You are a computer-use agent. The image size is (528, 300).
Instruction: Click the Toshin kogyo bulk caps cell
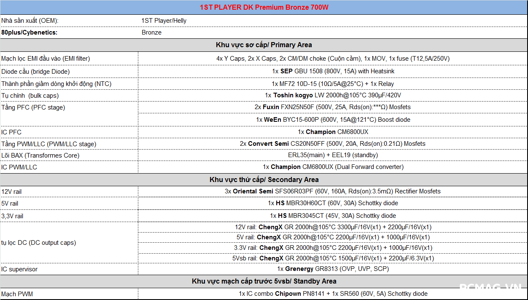(x=333, y=95)
